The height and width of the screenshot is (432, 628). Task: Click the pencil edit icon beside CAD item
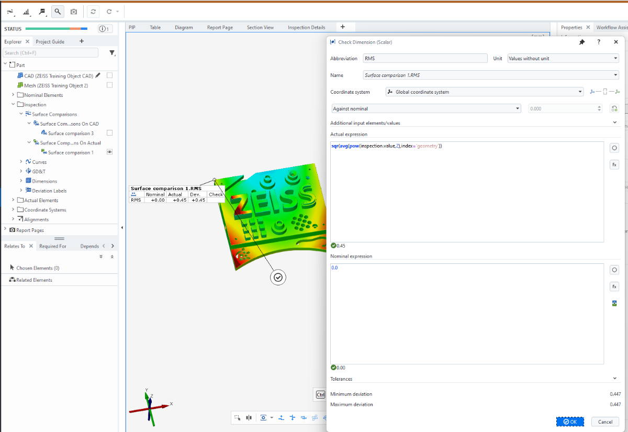coord(98,75)
